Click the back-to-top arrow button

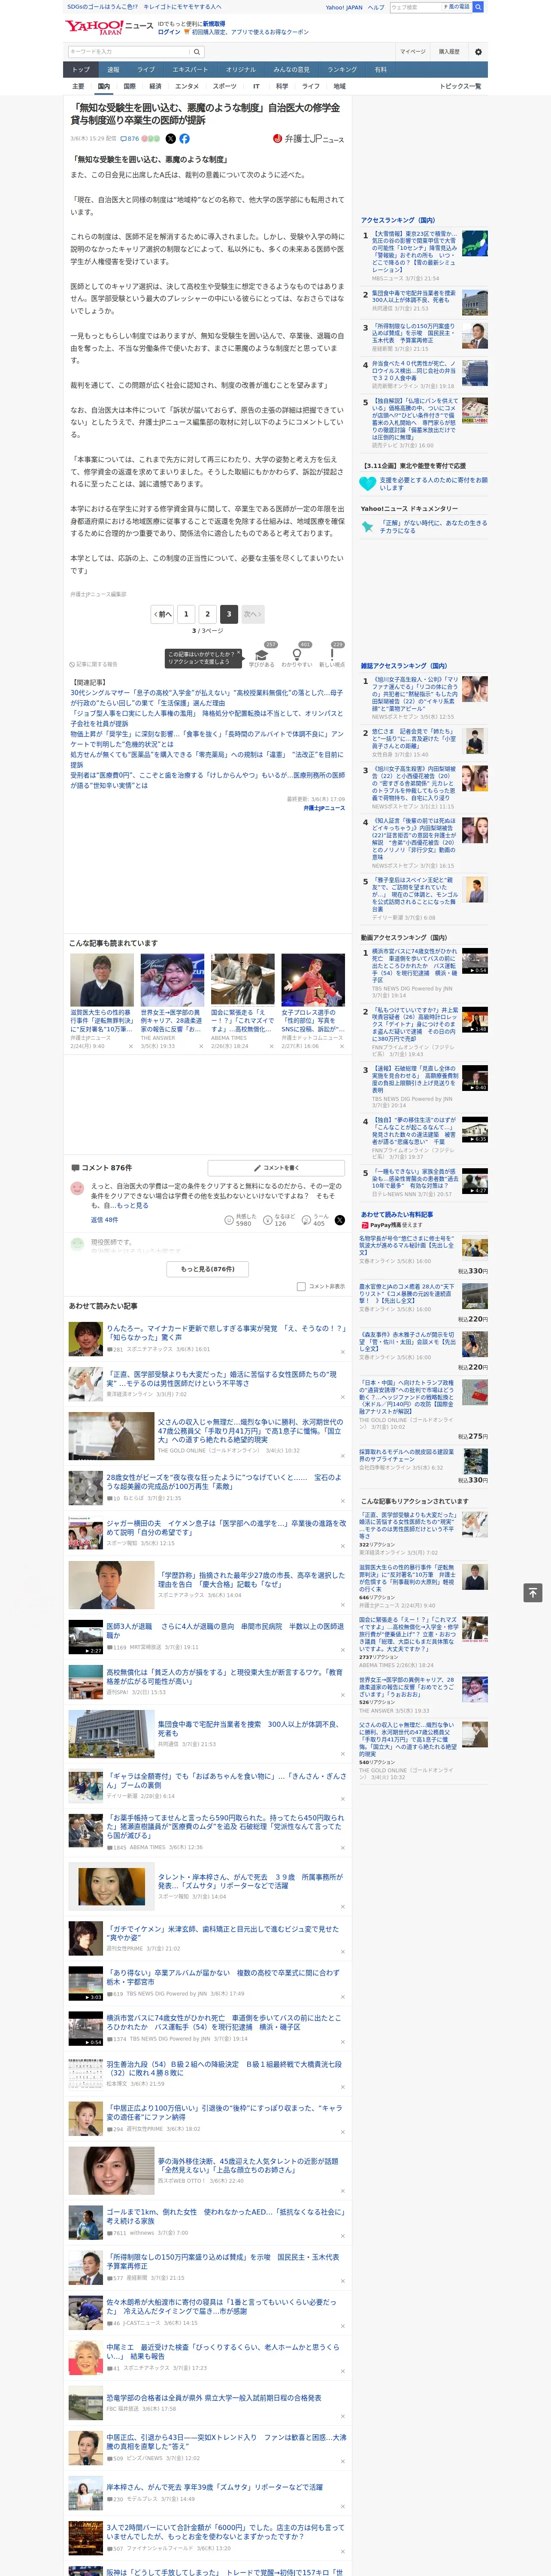533,1592
